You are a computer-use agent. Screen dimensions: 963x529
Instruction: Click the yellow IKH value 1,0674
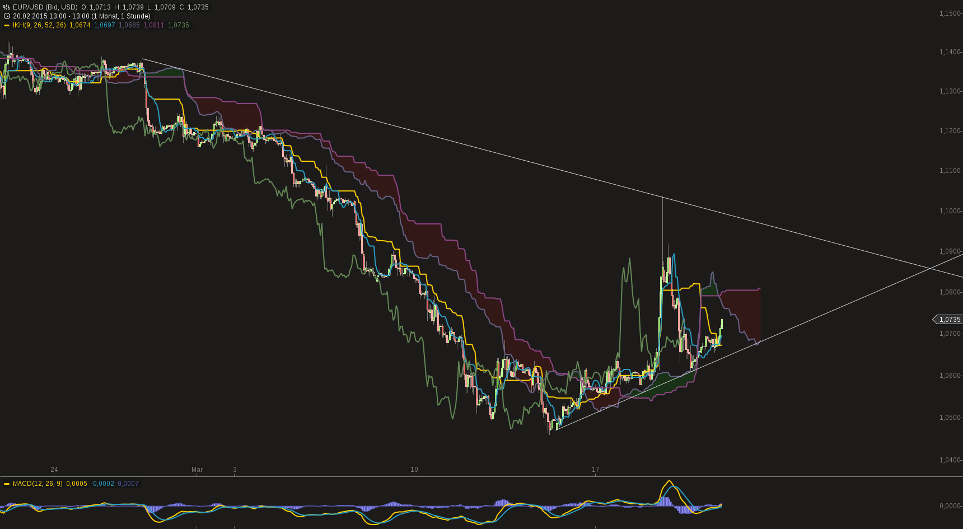pyautogui.click(x=80, y=25)
